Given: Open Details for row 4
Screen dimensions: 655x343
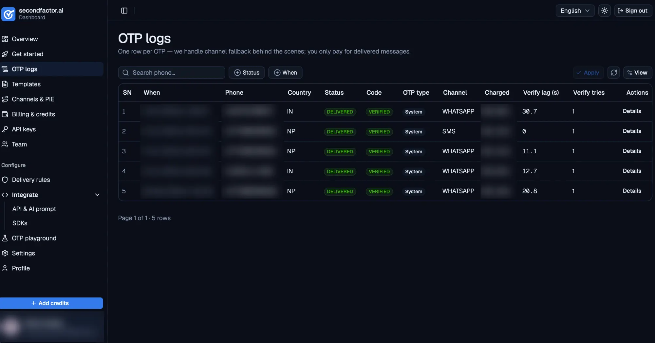Looking at the screenshot, I should (632, 171).
